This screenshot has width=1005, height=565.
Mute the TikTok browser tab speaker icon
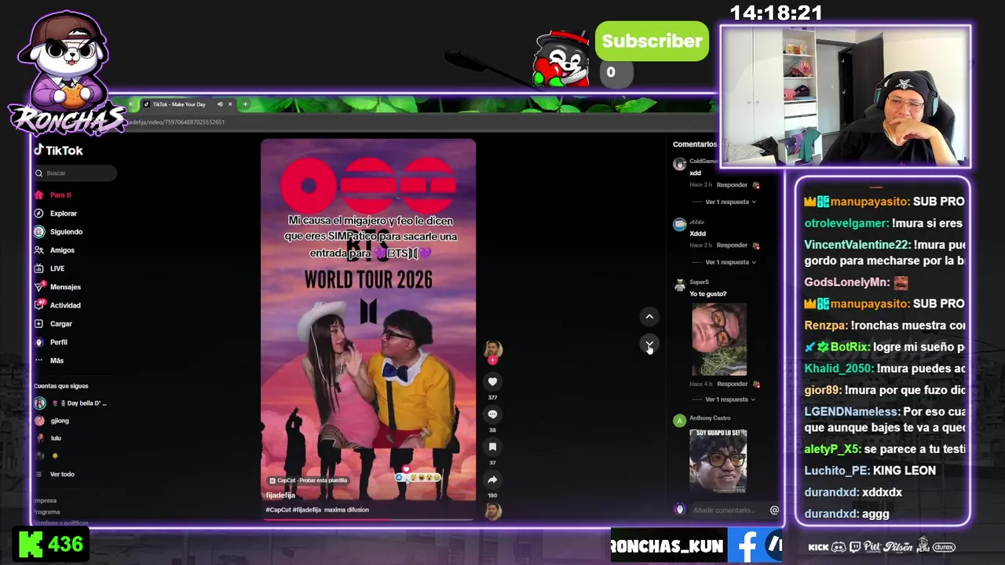coord(220,104)
